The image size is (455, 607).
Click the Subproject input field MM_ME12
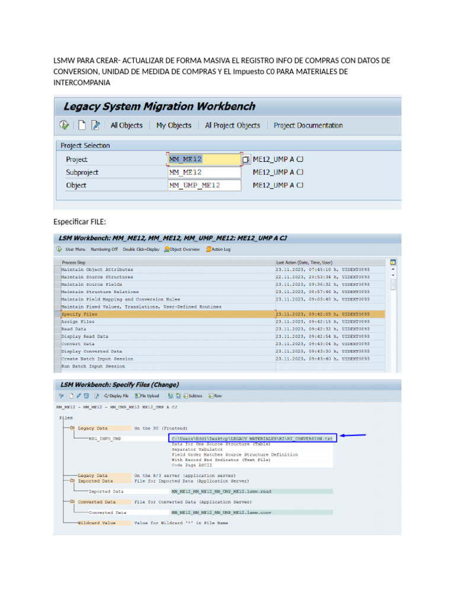pyautogui.click(x=204, y=172)
